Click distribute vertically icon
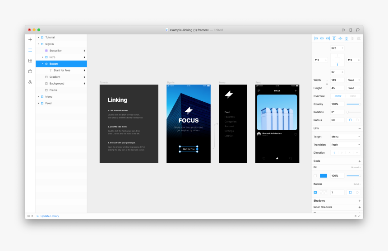This screenshot has height=251, width=388. 359,38
